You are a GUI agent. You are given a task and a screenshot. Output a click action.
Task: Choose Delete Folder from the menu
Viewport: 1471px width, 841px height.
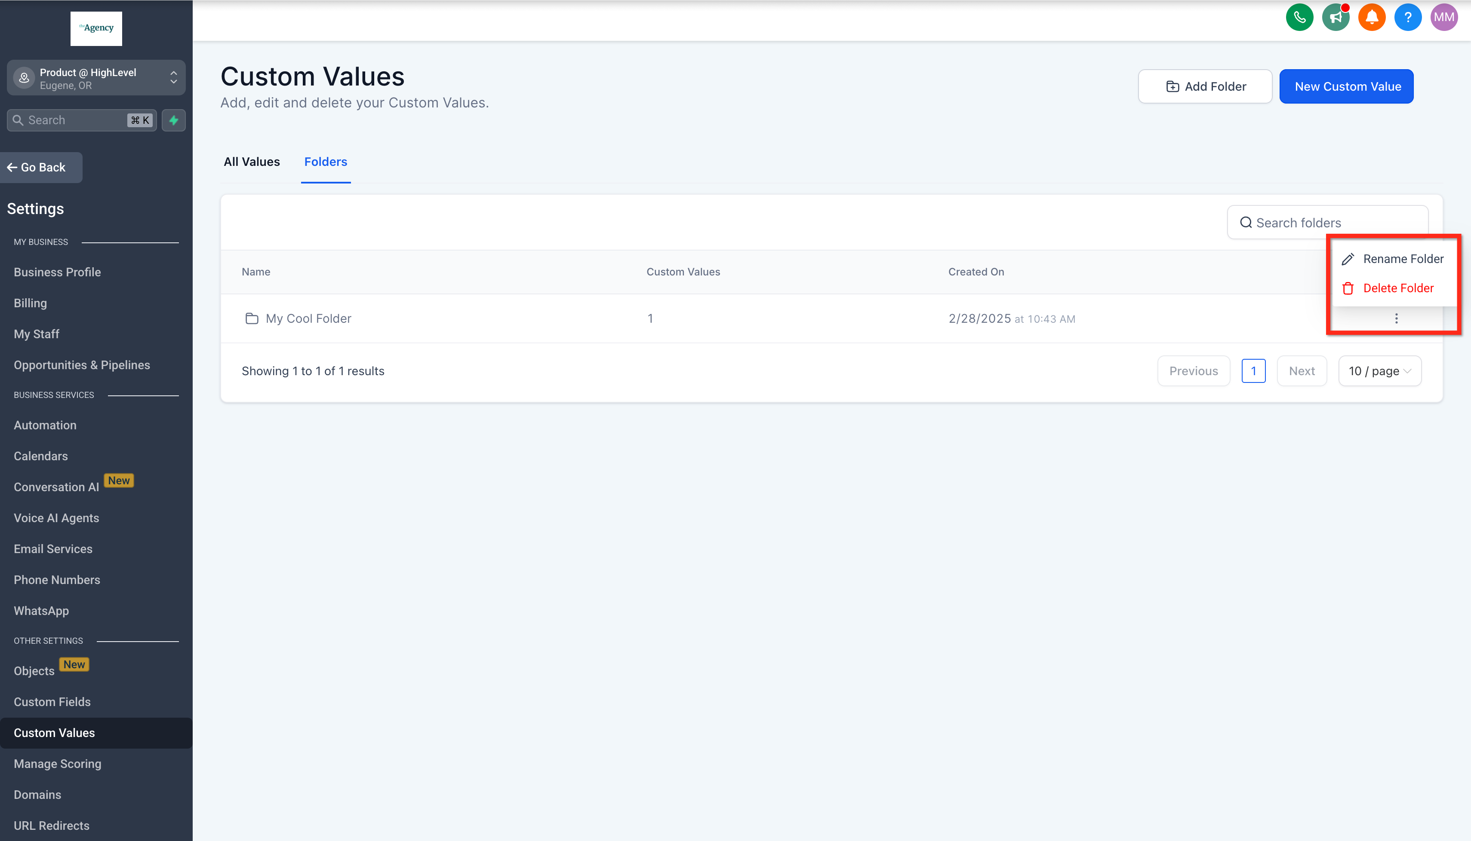pos(1397,288)
